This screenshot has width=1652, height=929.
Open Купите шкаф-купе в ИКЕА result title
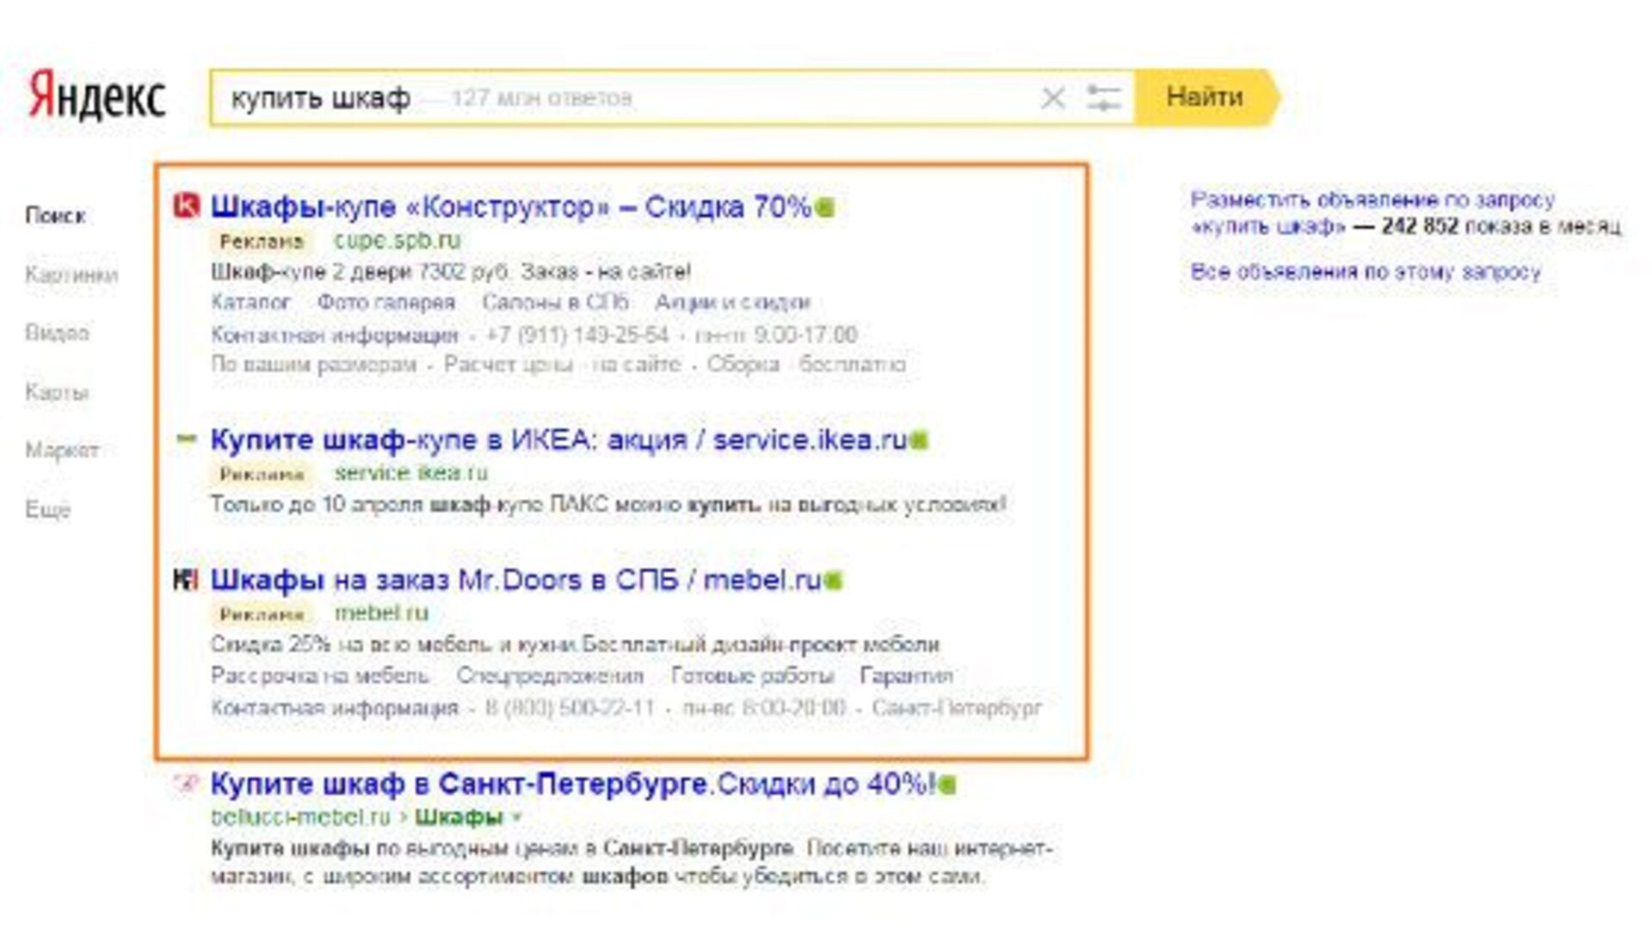coord(558,440)
